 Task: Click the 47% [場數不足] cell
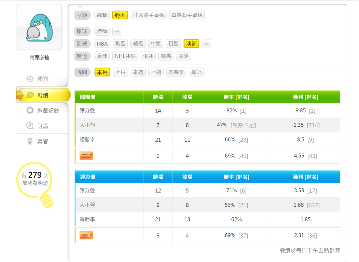click(x=237, y=125)
